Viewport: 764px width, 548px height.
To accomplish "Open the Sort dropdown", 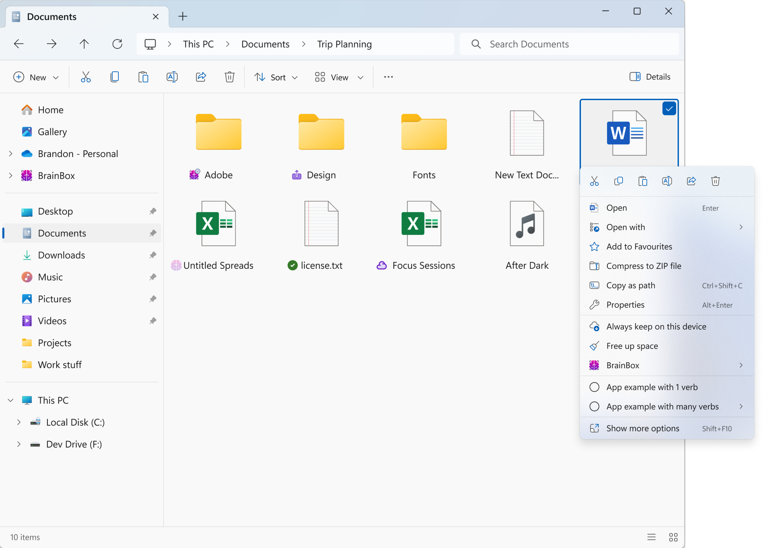I will (x=276, y=77).
